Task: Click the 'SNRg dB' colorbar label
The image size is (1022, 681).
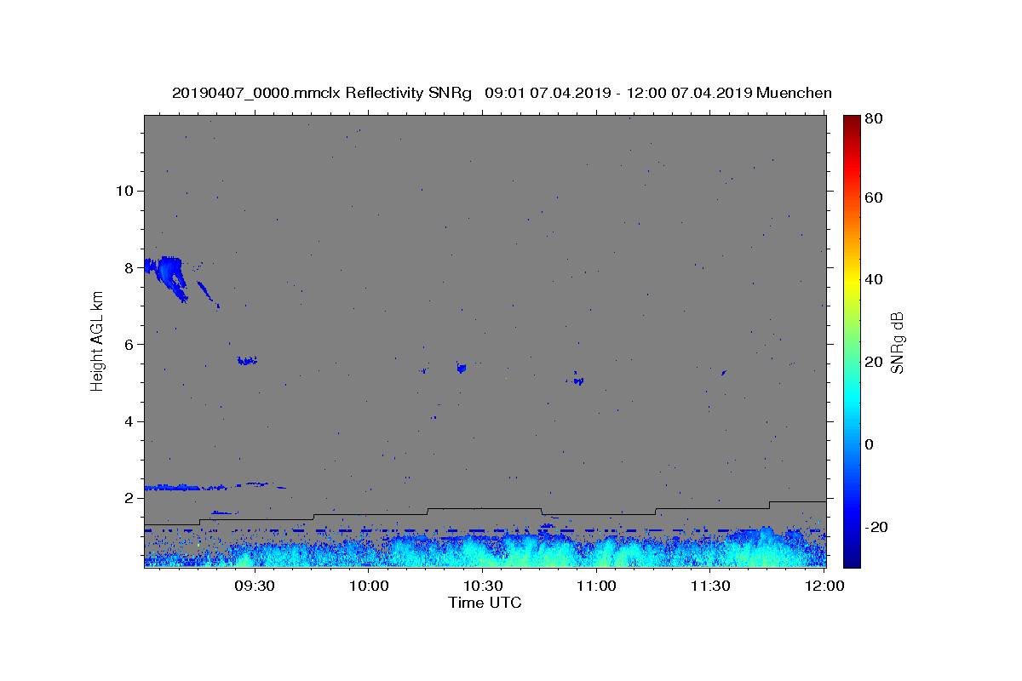Action: point(897,342)
